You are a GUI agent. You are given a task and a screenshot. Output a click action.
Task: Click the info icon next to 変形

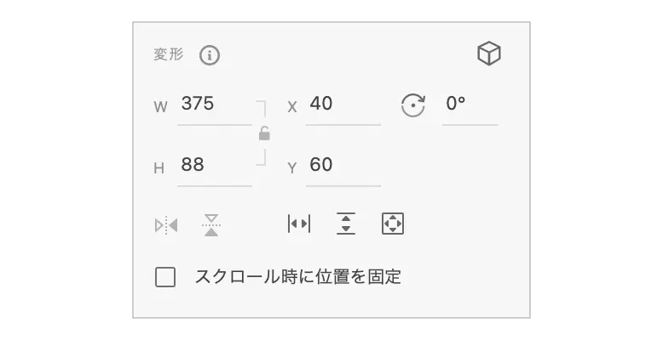click(x=210, y=56)
